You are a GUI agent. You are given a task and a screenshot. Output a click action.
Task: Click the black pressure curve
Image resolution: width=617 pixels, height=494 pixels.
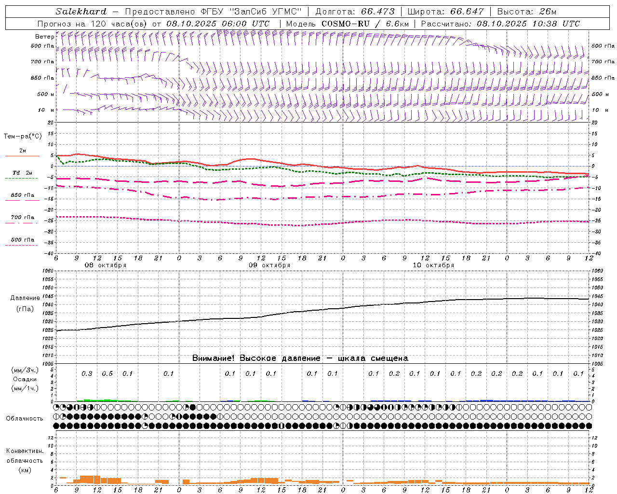(323, 310)
